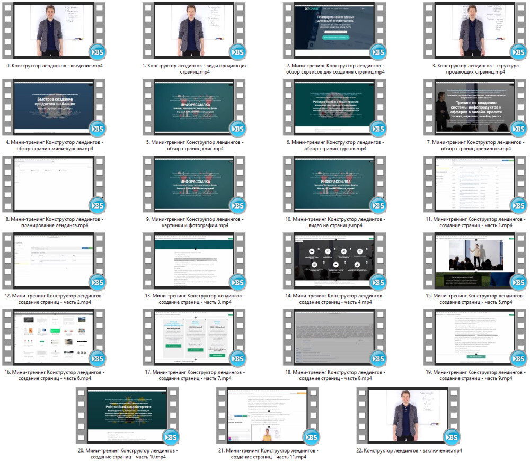Viewport: 530px width, 461px height.
Task: Select thumbnail of 15. создание страниц часть 5
Action: click(x=474, y=260)
